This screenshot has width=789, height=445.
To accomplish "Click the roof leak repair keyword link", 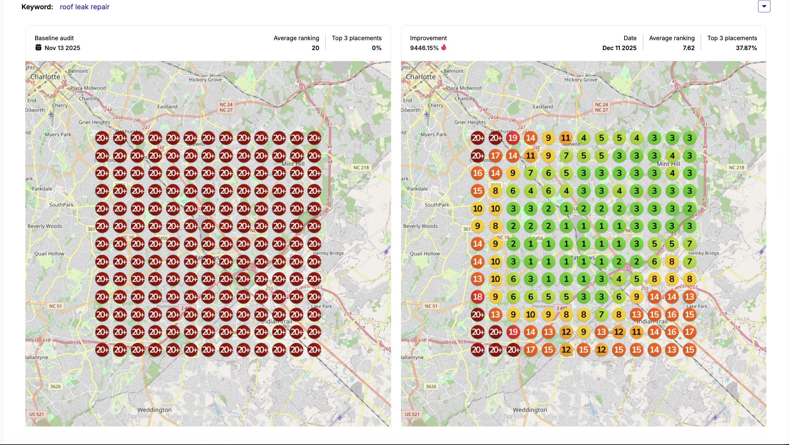I will [84, 7].
